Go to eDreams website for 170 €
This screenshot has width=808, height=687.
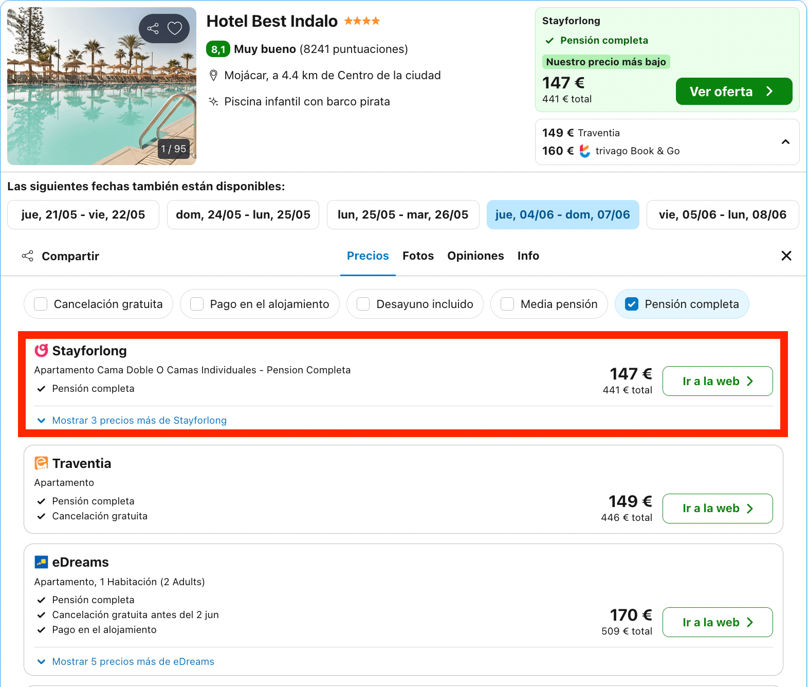[718, 622]
